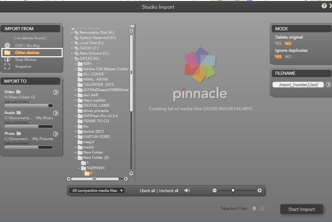Open the MODE panel header

click(x=302, y=28)
